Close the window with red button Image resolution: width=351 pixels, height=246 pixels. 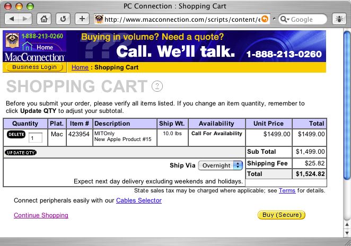8,6
